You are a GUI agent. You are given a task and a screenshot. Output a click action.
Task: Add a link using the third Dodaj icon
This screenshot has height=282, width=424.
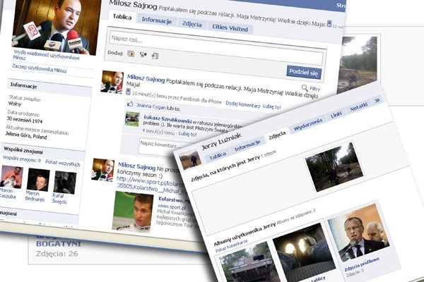[155, 56]
